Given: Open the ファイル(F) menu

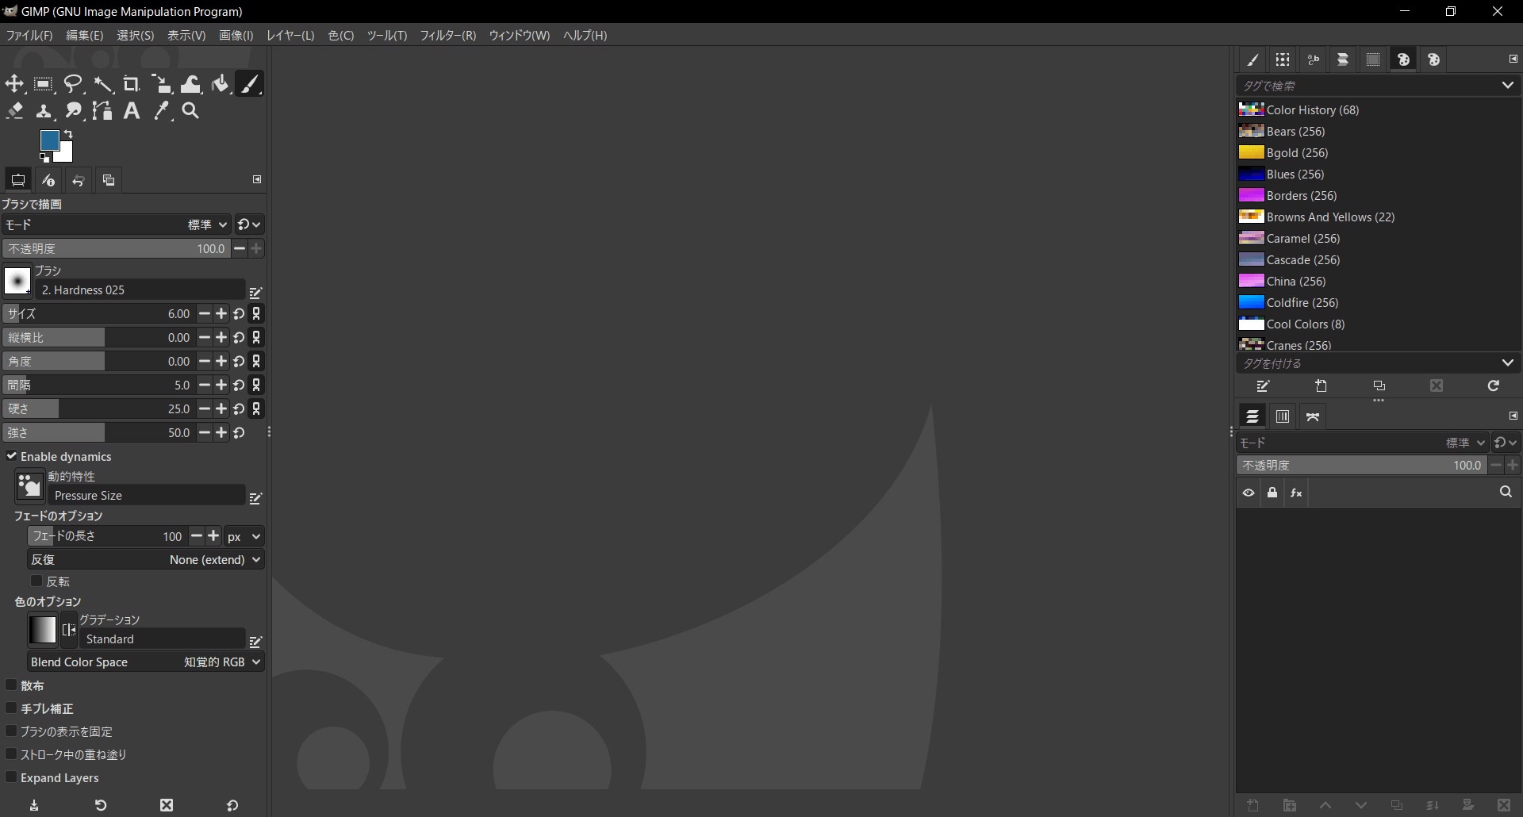Looking at the screenshot, I should (x=29, y=36).
